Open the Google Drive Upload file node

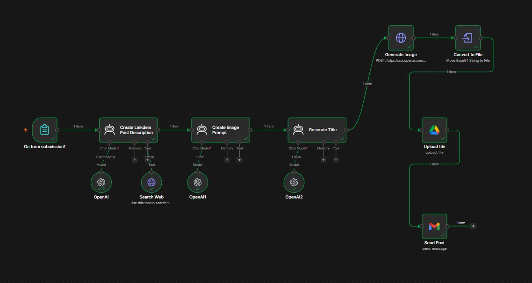(434, 130)
